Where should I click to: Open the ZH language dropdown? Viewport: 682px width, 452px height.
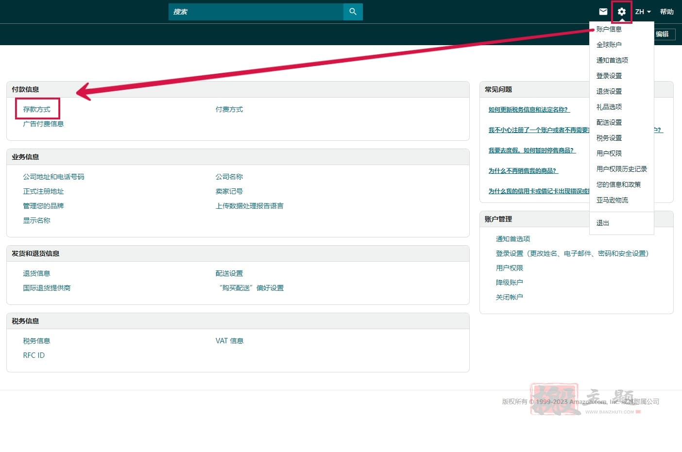643,12
